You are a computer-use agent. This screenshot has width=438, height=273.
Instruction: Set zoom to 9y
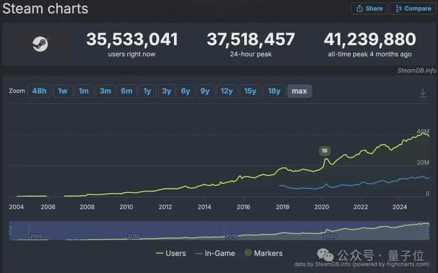point(205,91)
